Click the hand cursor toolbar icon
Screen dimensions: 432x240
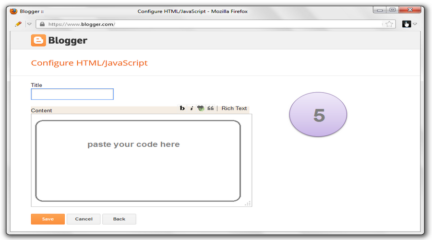(x=407, y=24)
